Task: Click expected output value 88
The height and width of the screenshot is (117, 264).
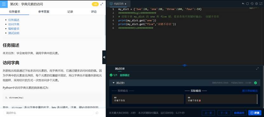Action: pyautogui.click(x=115, y=97)
